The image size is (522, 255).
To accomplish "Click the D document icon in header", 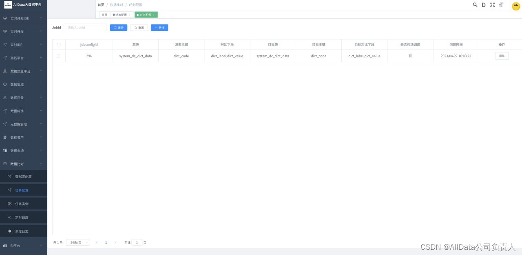I will (484, 5).
